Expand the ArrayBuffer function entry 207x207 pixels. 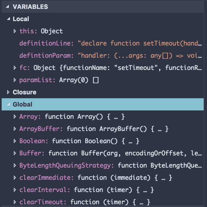pos(15,129)
